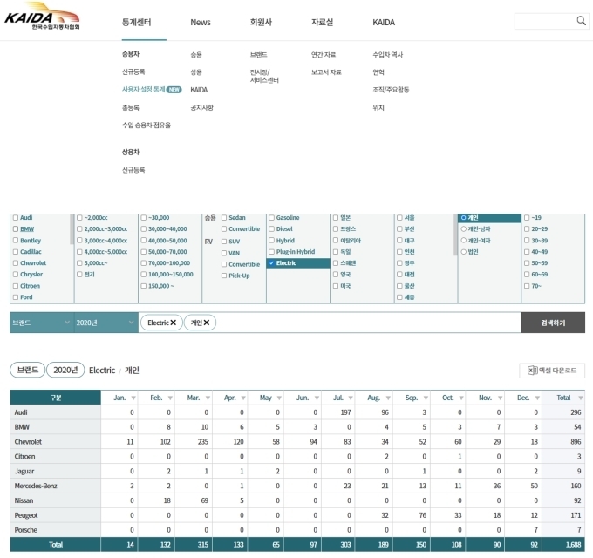The height and width of the screenshot is (558, 593).
Task: Check the Gasoline fuel checkbox
Action: [x=271, y=217]
